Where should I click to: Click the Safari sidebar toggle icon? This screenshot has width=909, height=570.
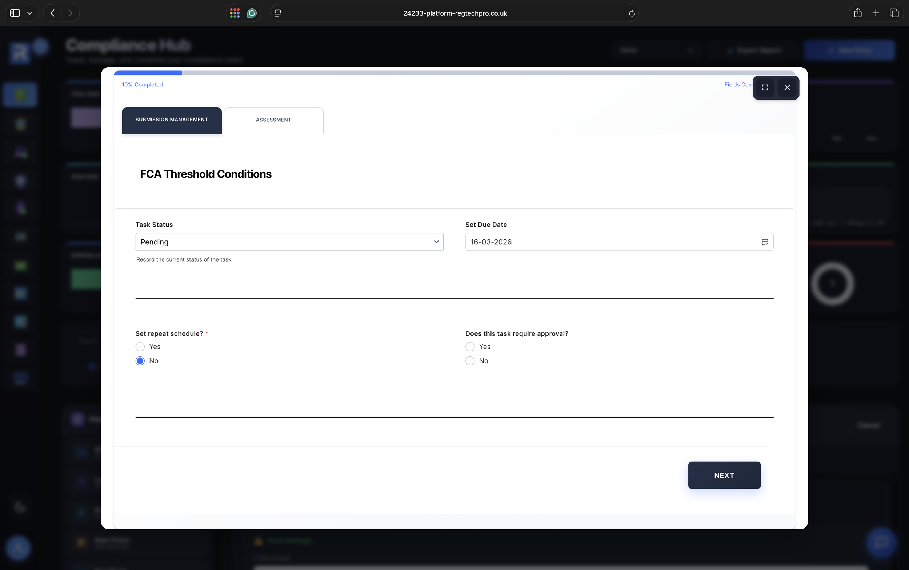(x=15, y=13)
